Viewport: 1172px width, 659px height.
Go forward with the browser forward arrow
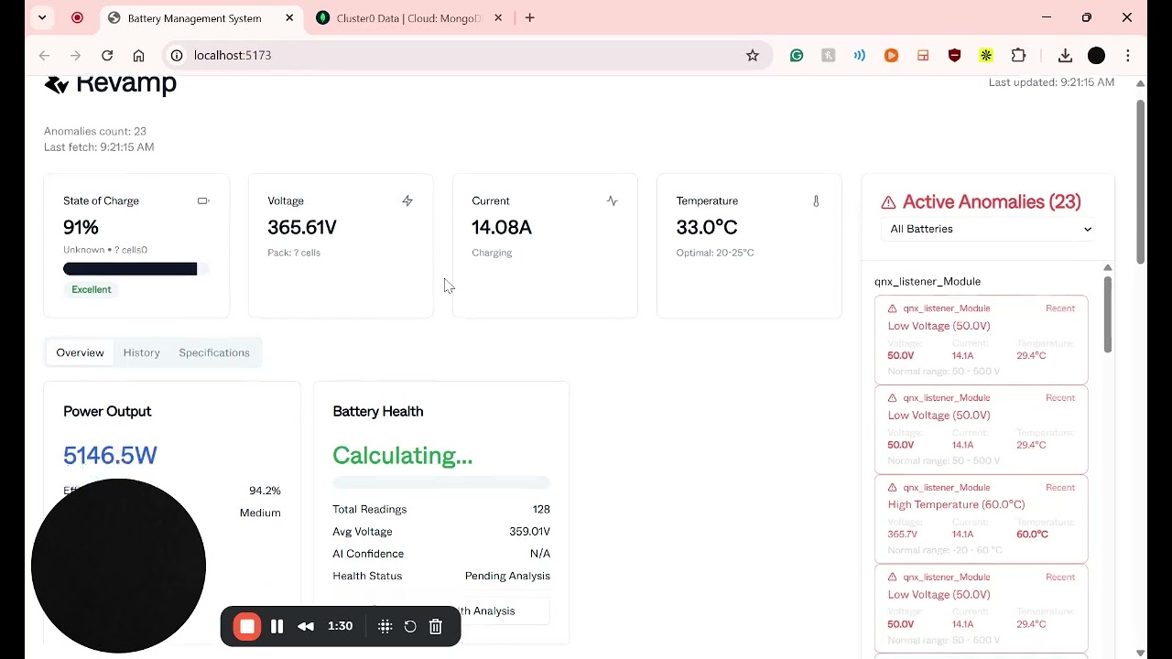[75, 56]
